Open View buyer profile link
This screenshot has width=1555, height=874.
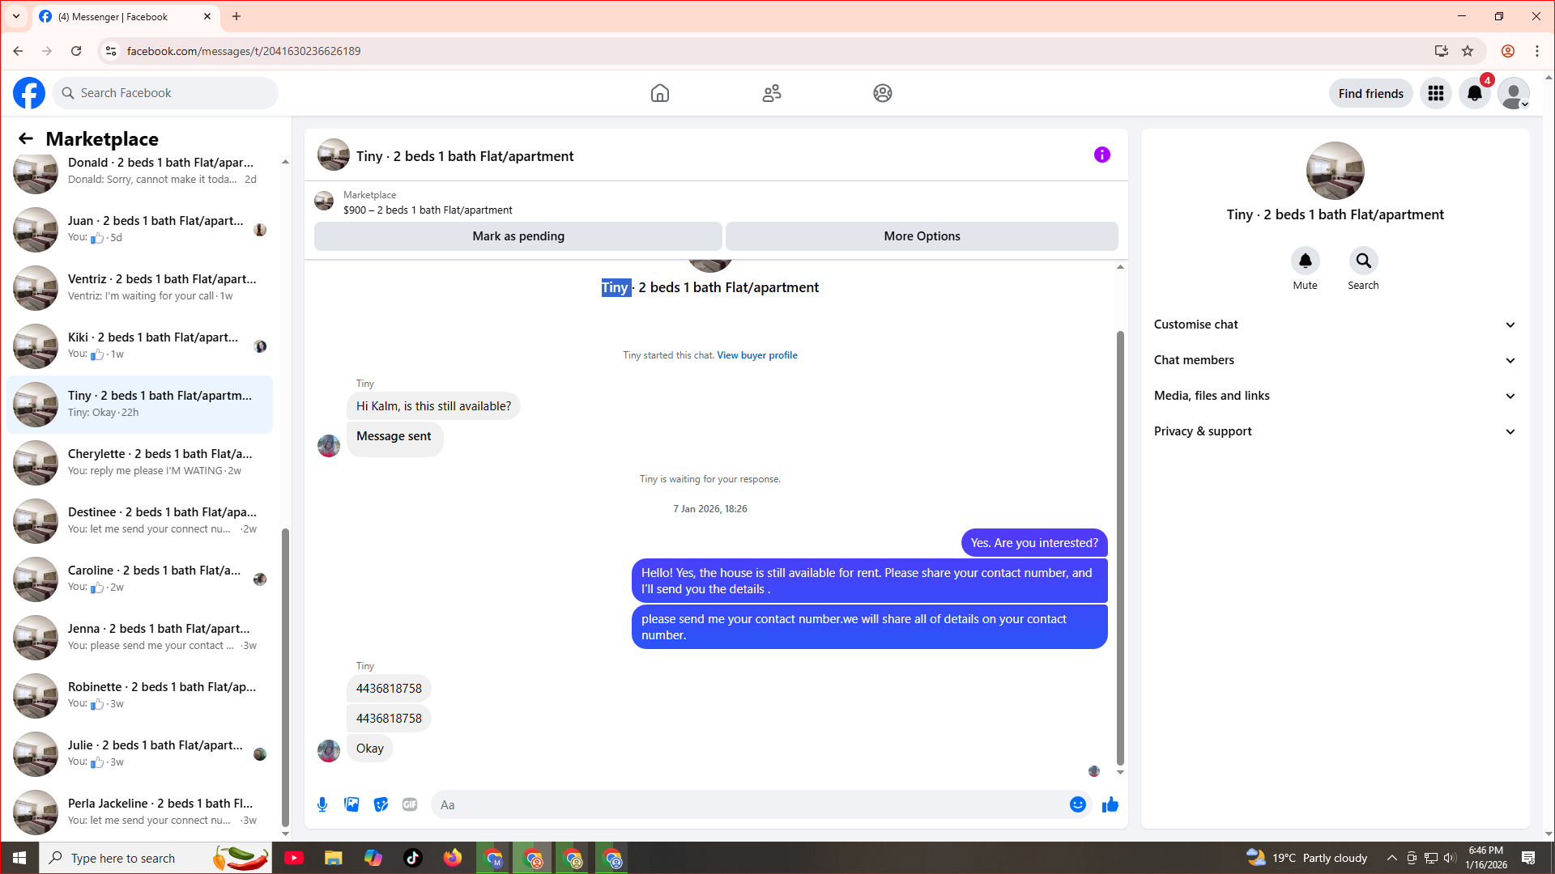[756, 355]
